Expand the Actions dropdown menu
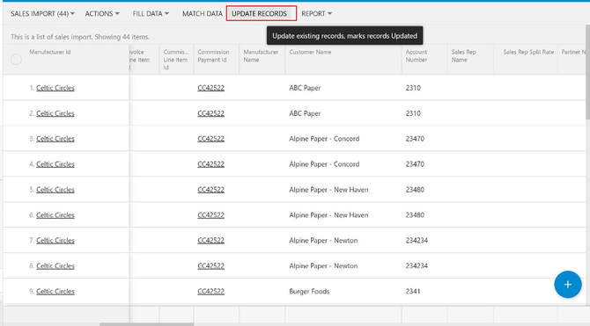Screen dimensions: 590x326 point(102,13)
